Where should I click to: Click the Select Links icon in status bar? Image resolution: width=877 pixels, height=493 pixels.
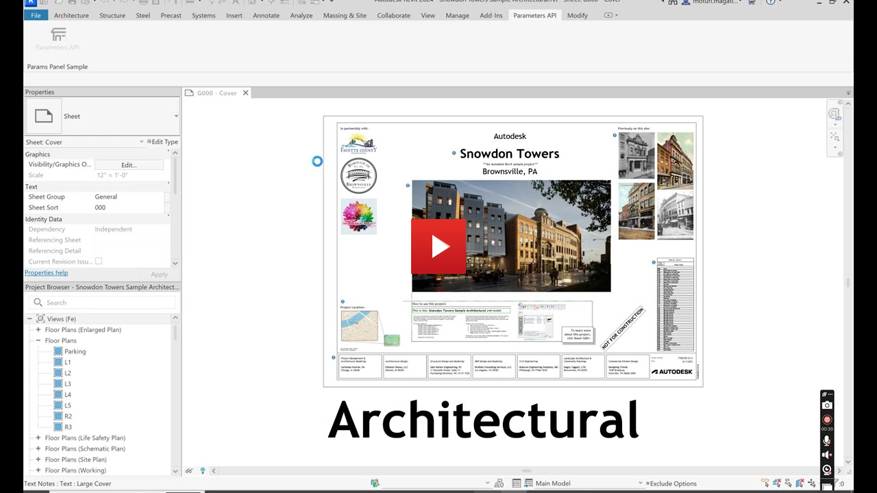(765, 483)
